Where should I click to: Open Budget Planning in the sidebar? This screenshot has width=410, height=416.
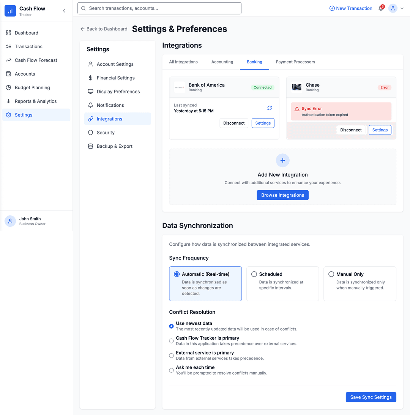32,87
